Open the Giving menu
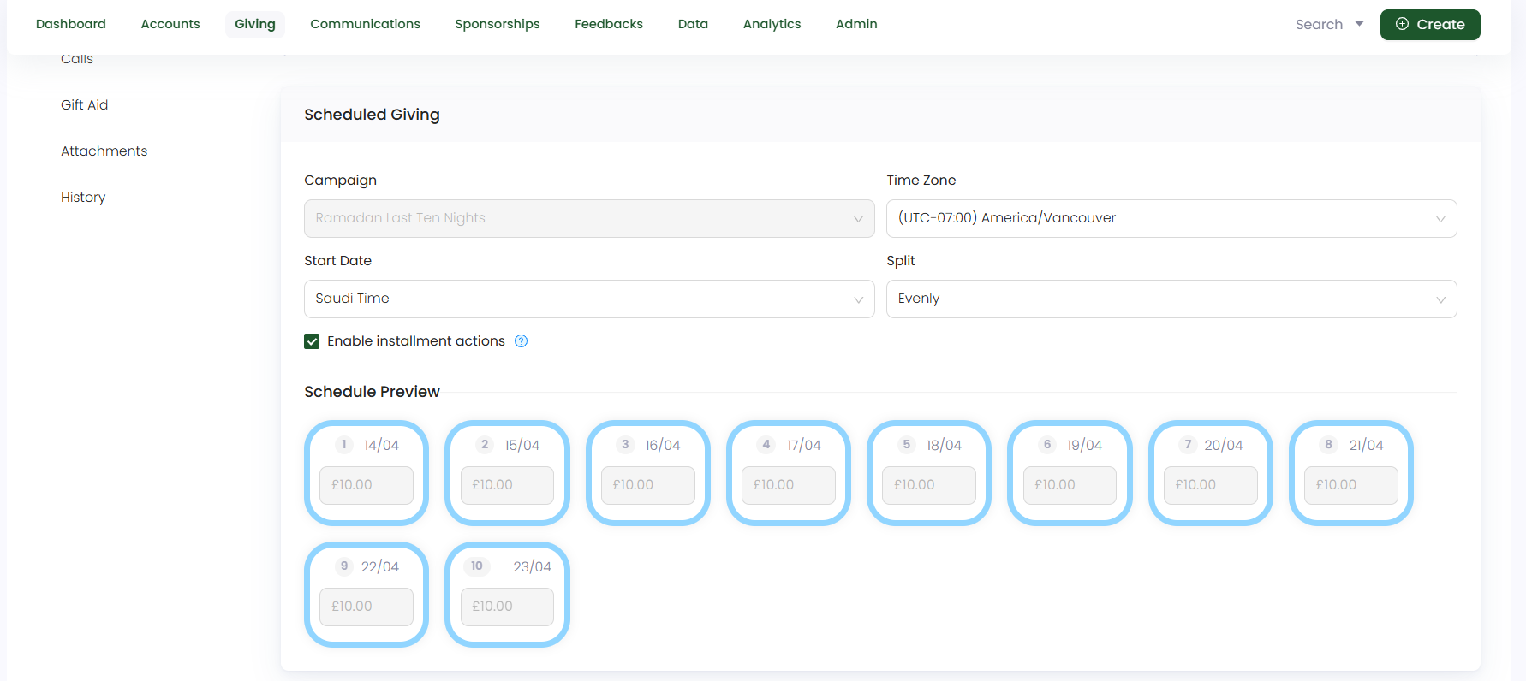The width and height of the screenshot is (1526, 681). coord(255,24)
